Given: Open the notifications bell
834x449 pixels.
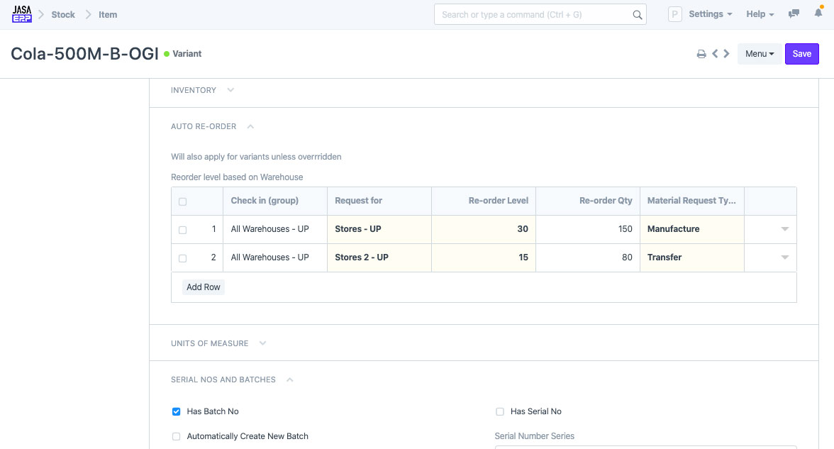Looking at the screenshot, I should (x=818, y=14).
